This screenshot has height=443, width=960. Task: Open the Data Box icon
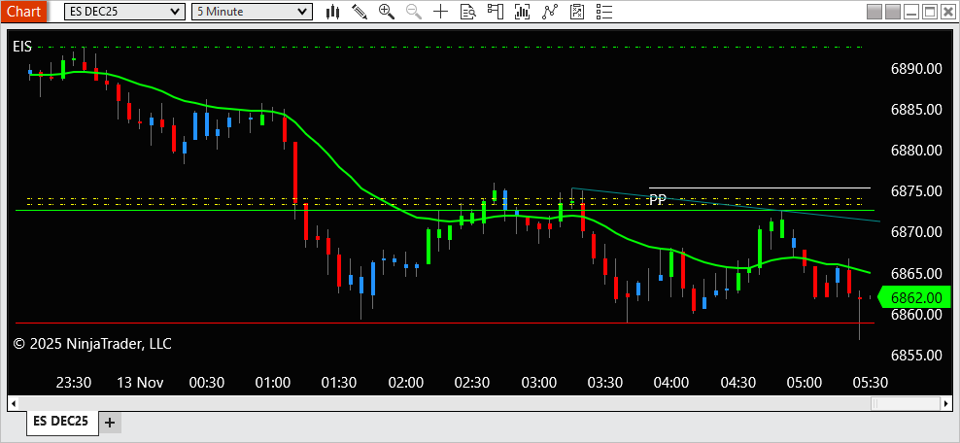pos(467,11)
